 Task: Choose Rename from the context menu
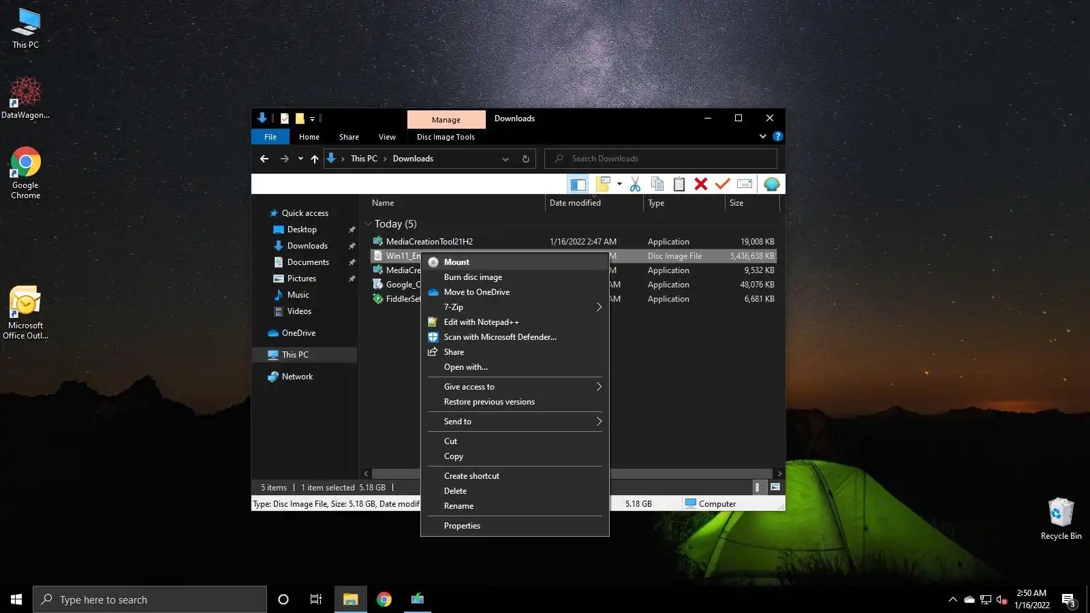514,506
